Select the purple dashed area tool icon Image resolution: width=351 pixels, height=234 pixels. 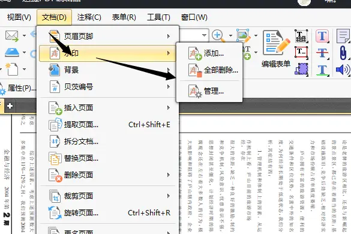tap(301, 69)
